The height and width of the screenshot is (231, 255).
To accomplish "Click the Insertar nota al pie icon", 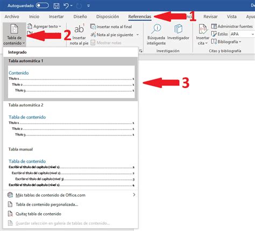I will point(79,28).
